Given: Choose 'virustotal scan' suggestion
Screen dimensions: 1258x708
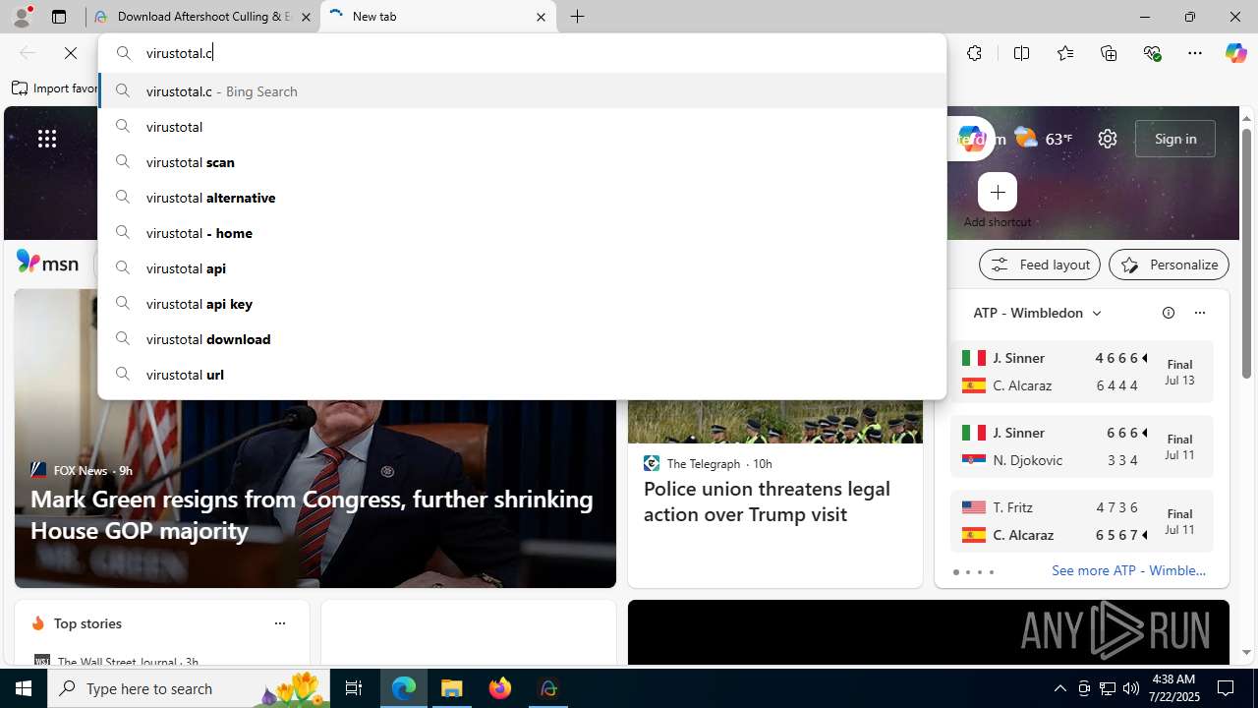Looking at the screenshot, I should pyautogui.click(x=522, y=162).
